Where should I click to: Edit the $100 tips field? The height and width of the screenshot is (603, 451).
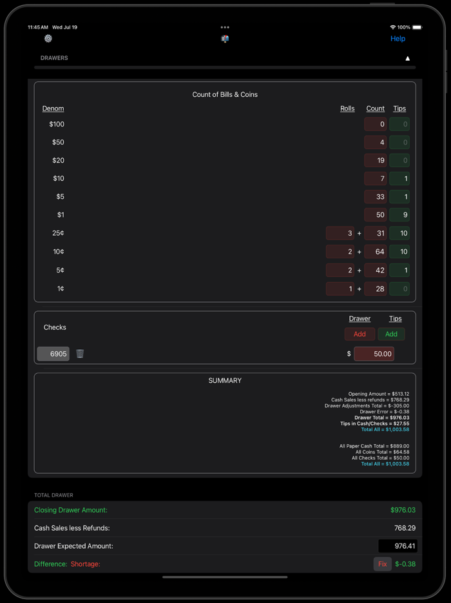(x=399, y=124)
